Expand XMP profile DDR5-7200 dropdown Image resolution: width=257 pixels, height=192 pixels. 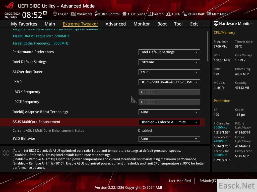169,82
